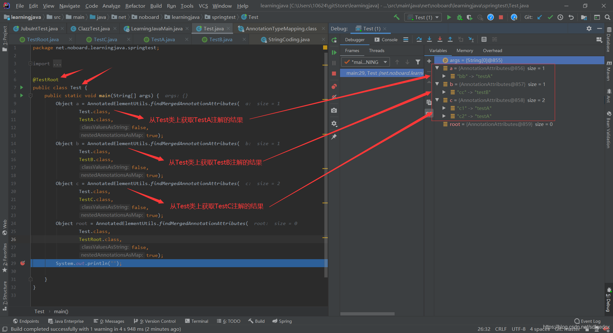Screen dimensions: 613x333
Task: Filter frames with funnel icon
Action: coord(418,62)
